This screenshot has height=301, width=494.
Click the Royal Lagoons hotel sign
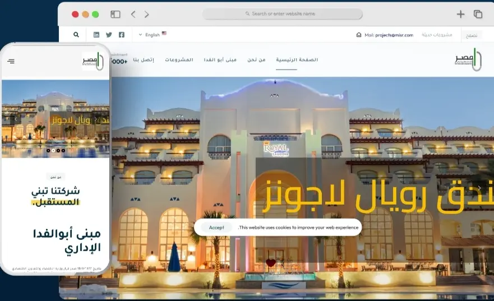(x=276, y=149)
